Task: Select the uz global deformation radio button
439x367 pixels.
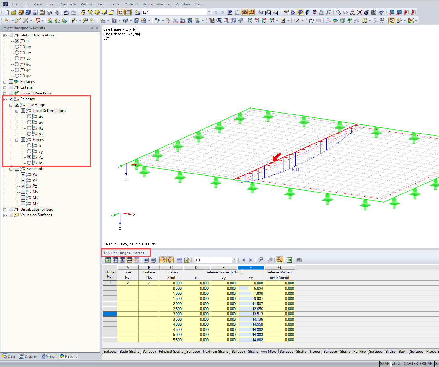Action: (x=17, y=58)
